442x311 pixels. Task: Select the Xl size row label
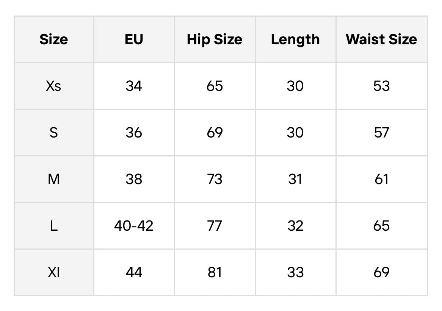click(x=54, y=272)
